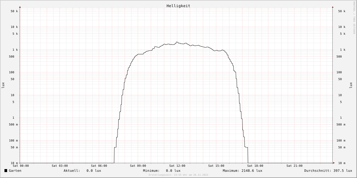Screen dimensions: 357x178
Task: Click the red arrowhead ending the time axis
Action: point(334,163)
